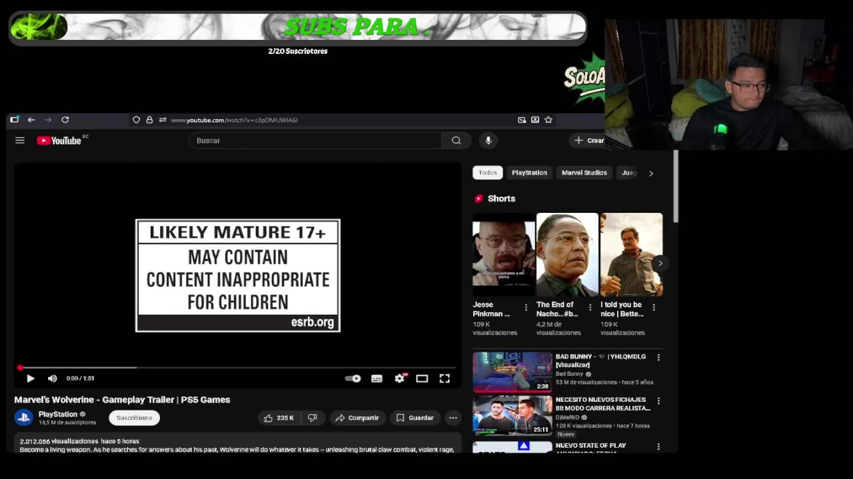
Task: Click the reader/screenshot icon beside bookmark star
Action: [535, 120]
